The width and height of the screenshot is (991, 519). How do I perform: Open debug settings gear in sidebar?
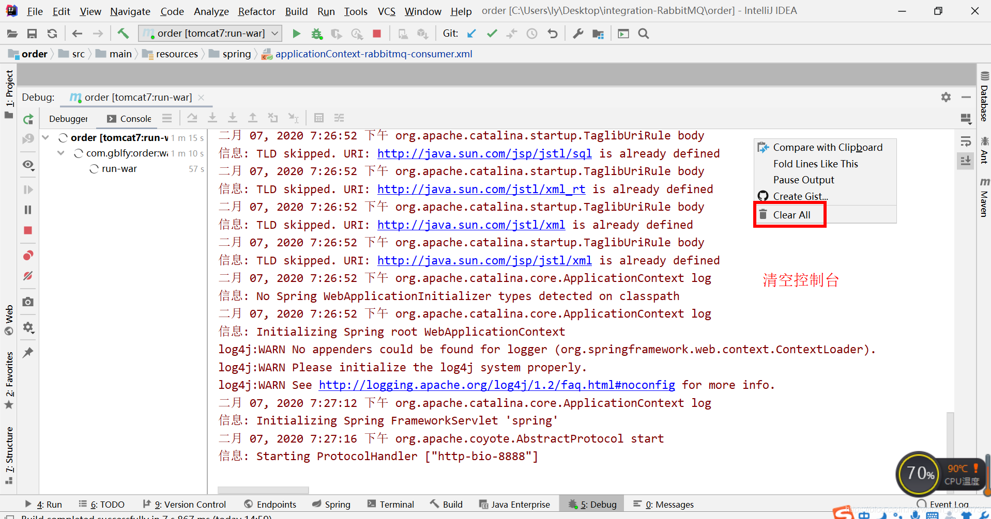click(x=28, y=327)
